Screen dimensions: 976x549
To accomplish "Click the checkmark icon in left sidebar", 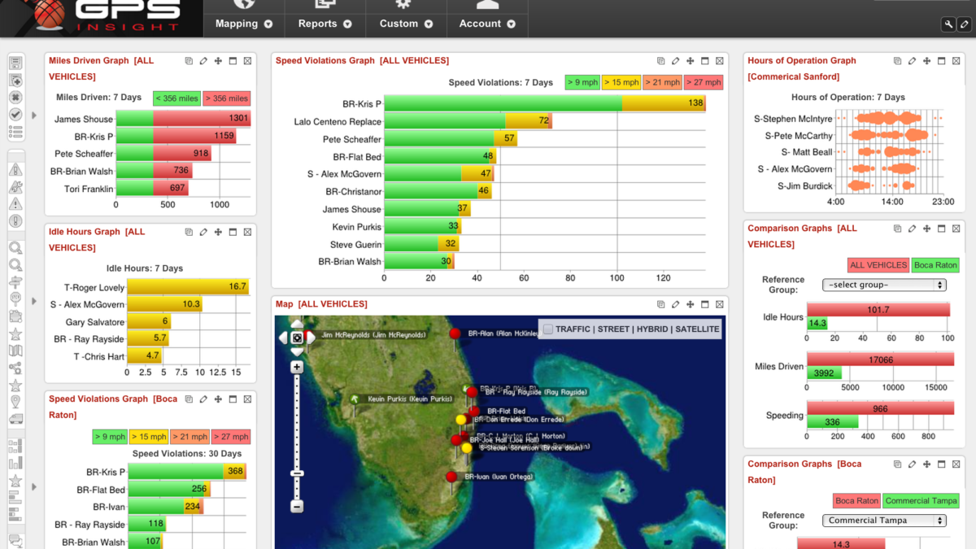I will click(x=15, y=115).
